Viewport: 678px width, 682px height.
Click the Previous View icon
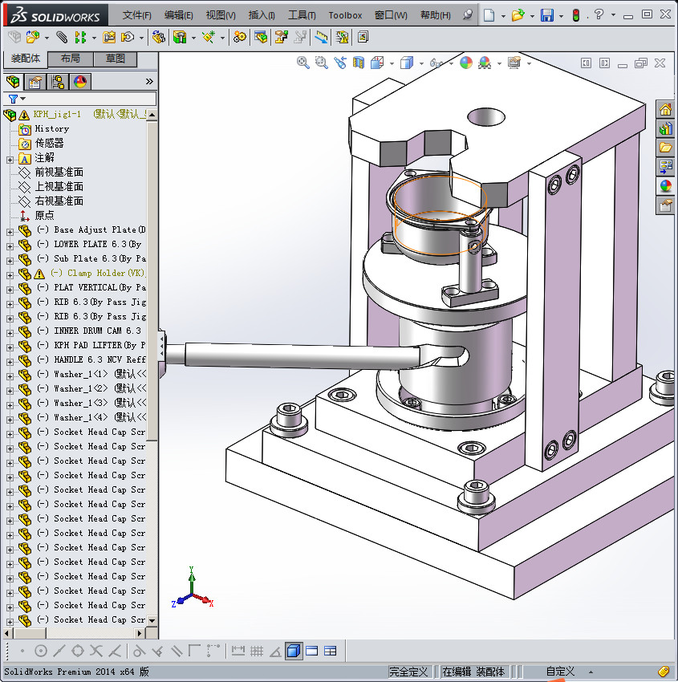click(340, 63)
